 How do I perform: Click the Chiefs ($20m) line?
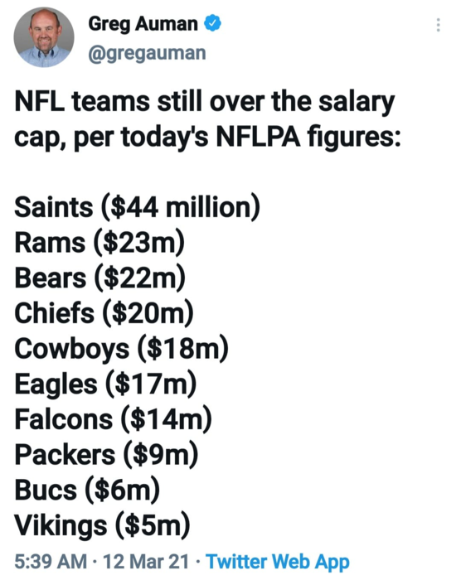(x=104, y=313)
